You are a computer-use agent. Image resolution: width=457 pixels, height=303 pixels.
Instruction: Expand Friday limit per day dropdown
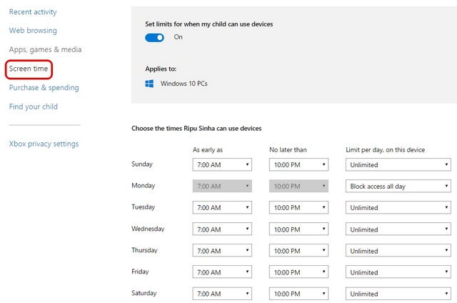[398, 272]
